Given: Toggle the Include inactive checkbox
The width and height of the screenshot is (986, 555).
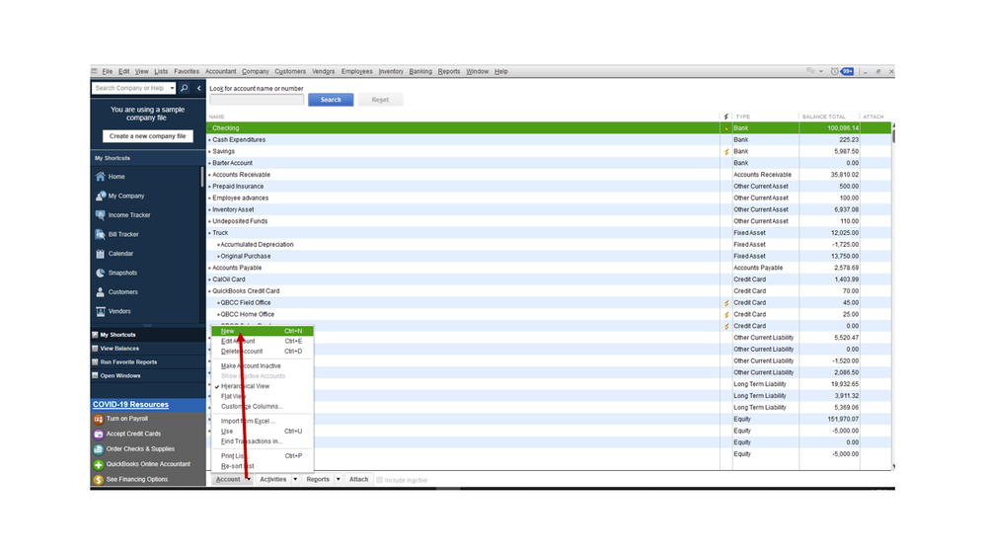Looking at the screenshot, I should [379, 480].
